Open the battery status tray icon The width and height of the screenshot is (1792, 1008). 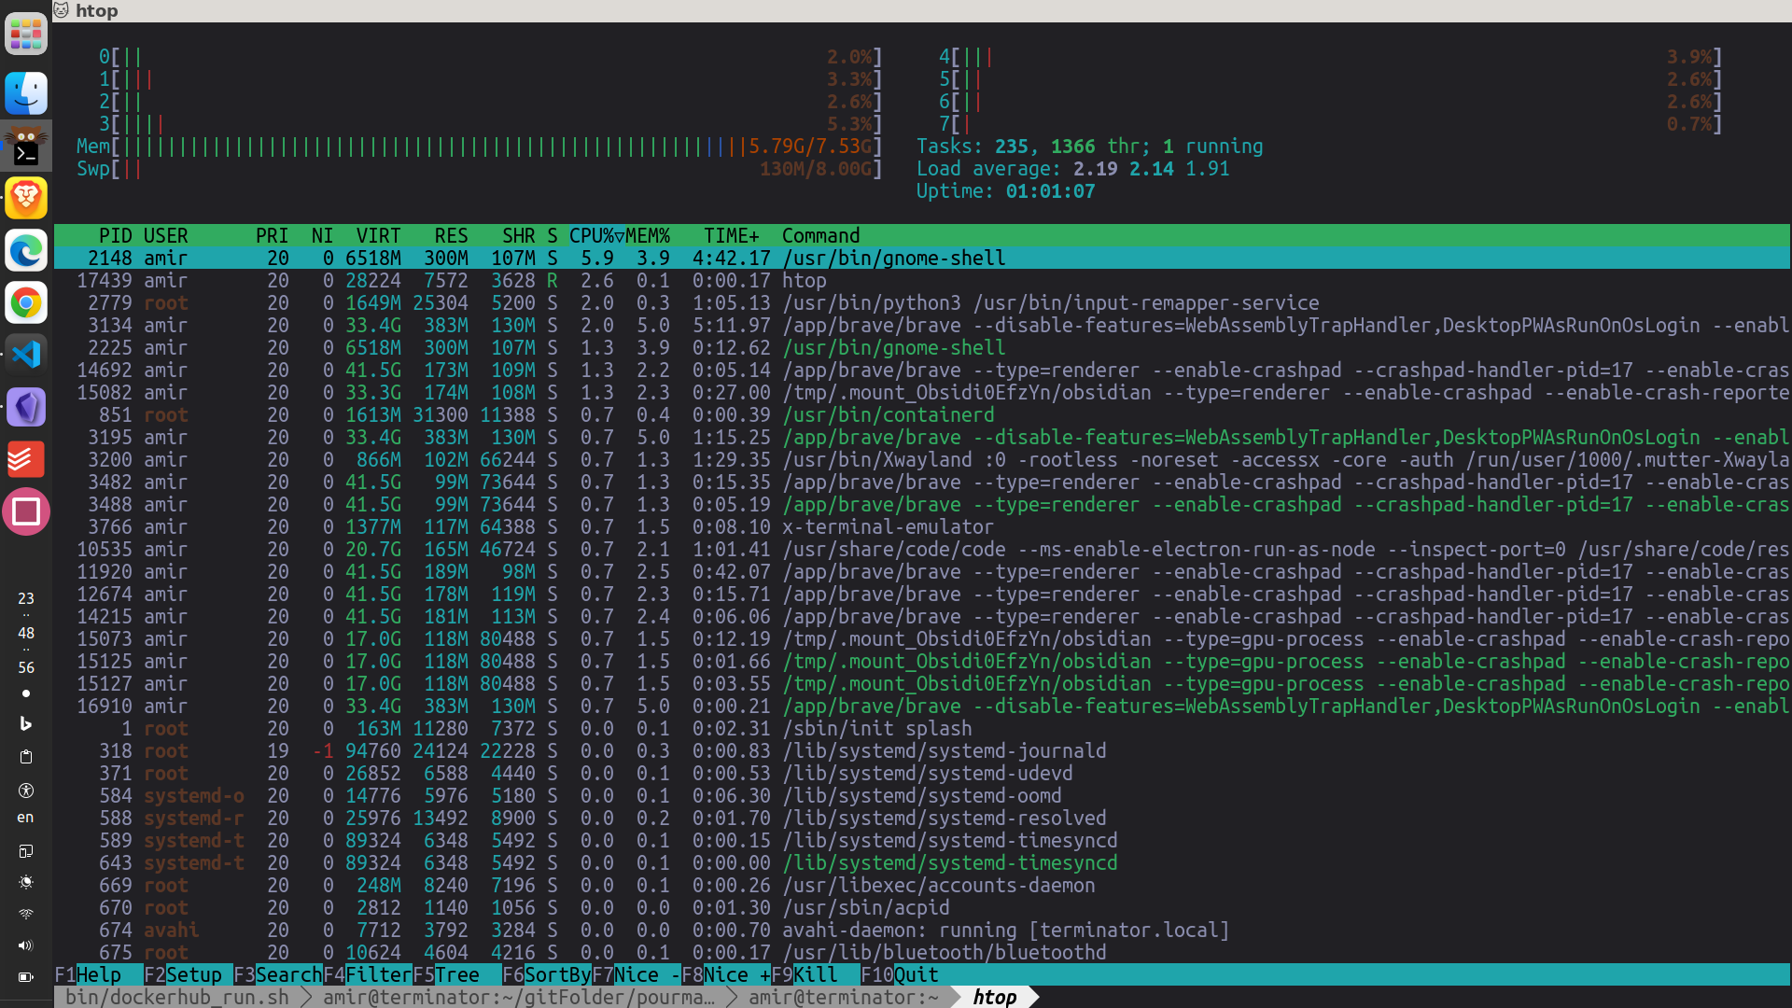[26, 977]
